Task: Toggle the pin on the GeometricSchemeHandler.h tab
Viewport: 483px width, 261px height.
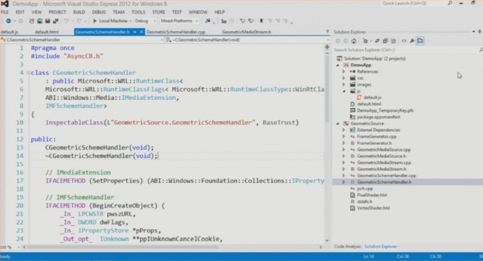Action: 135,32
